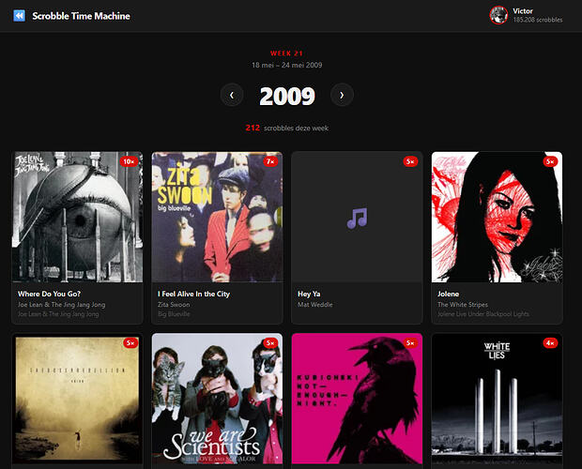
Task: Select track title Where Do You Go?
Action: click(x=49, y=294)
